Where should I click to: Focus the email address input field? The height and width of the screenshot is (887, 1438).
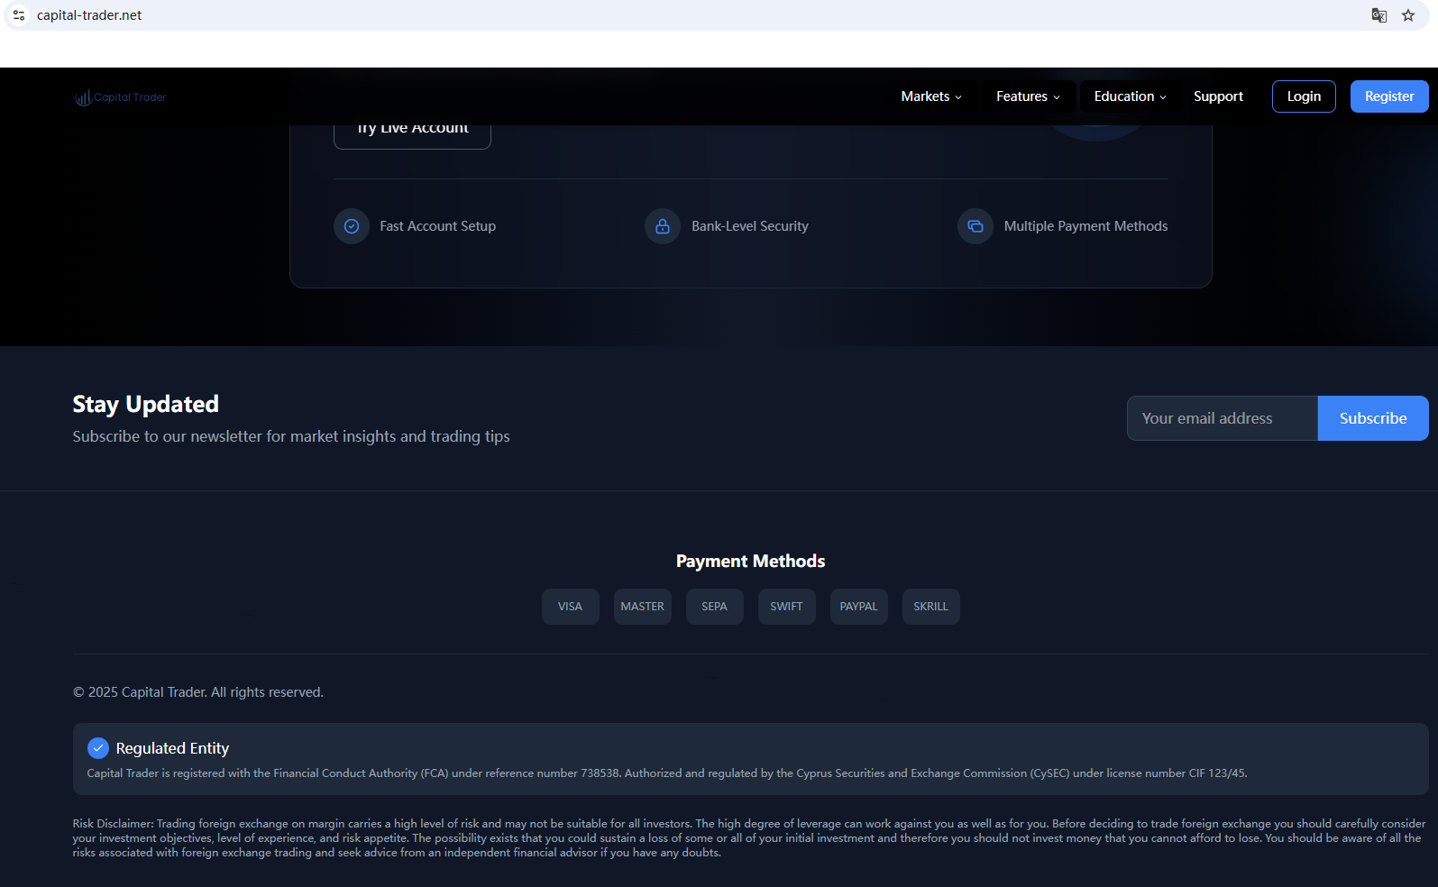[x=1222, y=418]
